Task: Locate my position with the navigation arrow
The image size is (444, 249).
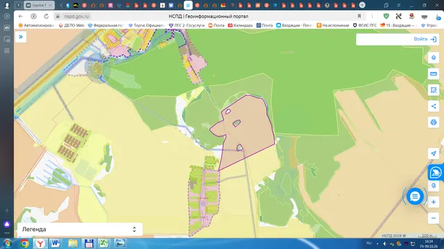Action: [x=433, y=154]
